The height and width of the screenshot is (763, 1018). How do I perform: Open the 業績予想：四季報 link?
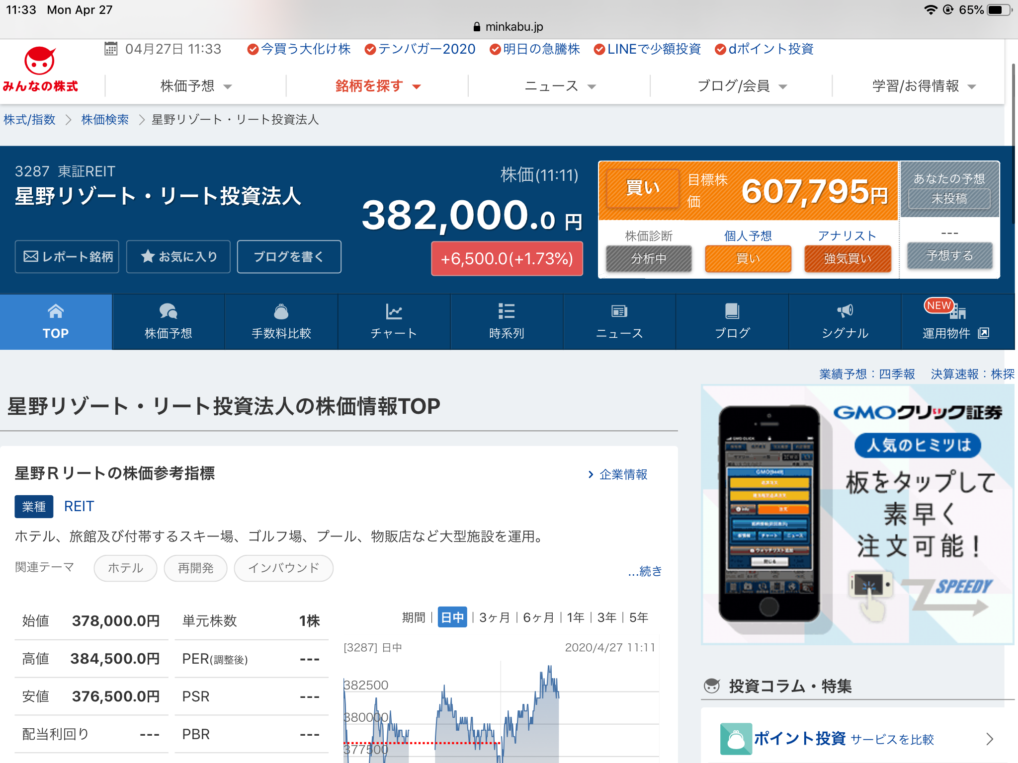point(867,374)
